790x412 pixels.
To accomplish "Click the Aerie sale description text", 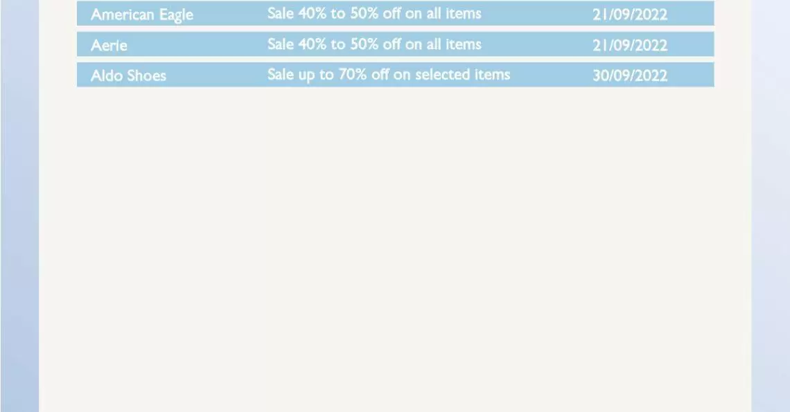I will click(x=374, y=44).
